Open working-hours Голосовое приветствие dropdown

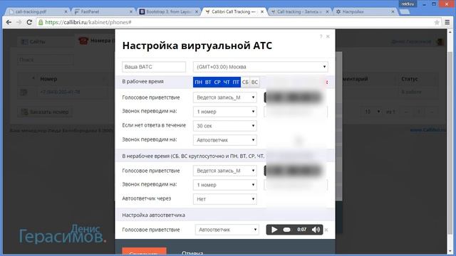click(x=225, y=97)
